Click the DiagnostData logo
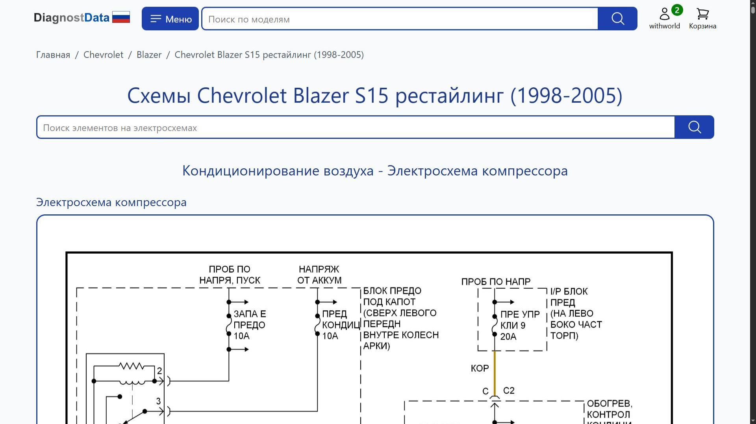The image size is (756, 424). [71, 18]
